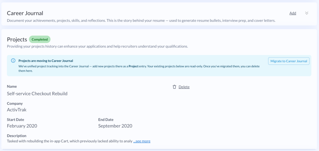Viewport: 319px width, 151px height.
Task: Delete the Self-service Checkout Rebuild project
Action: [x=184, y=87]
